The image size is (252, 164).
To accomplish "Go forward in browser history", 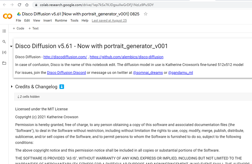I will [12, 5].
